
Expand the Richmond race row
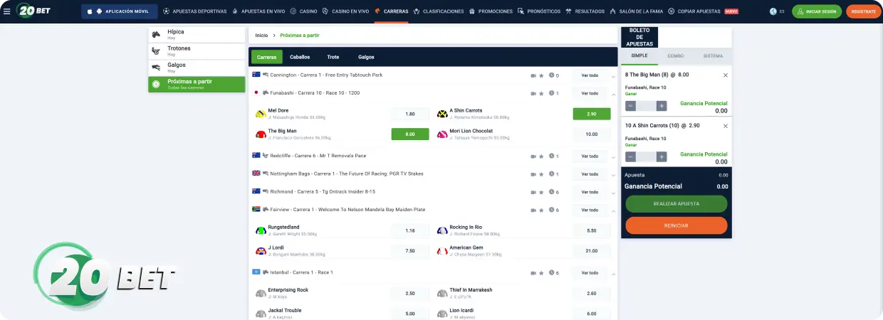point(613,193)
